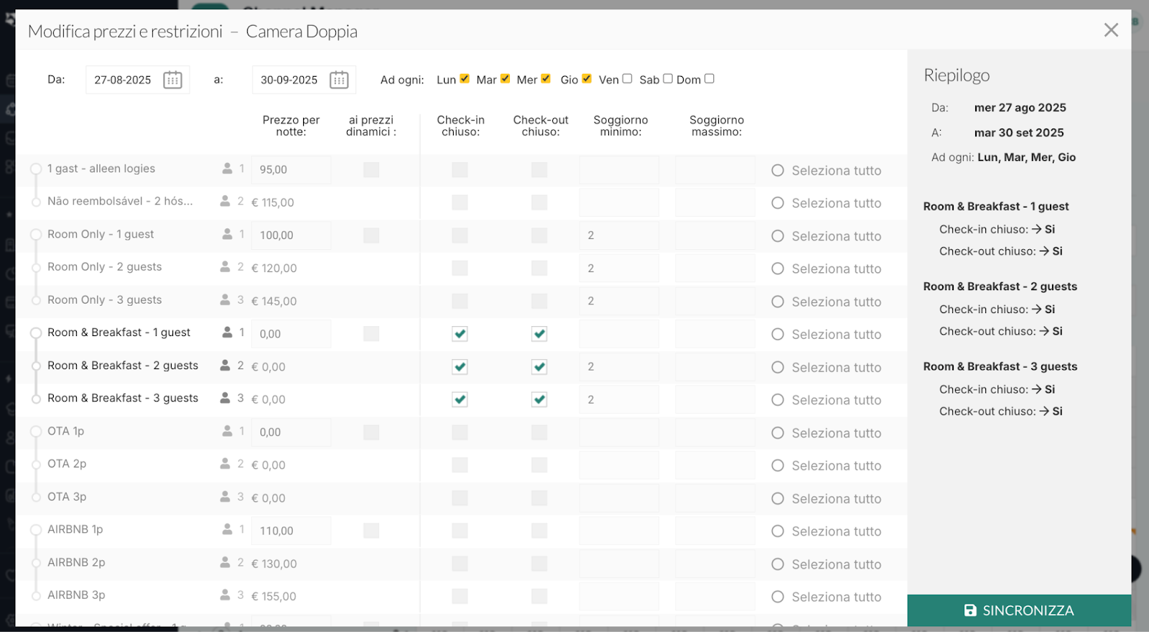Open the 'a' end date calendar picker
1149x632 pixels.
[339, 80]
